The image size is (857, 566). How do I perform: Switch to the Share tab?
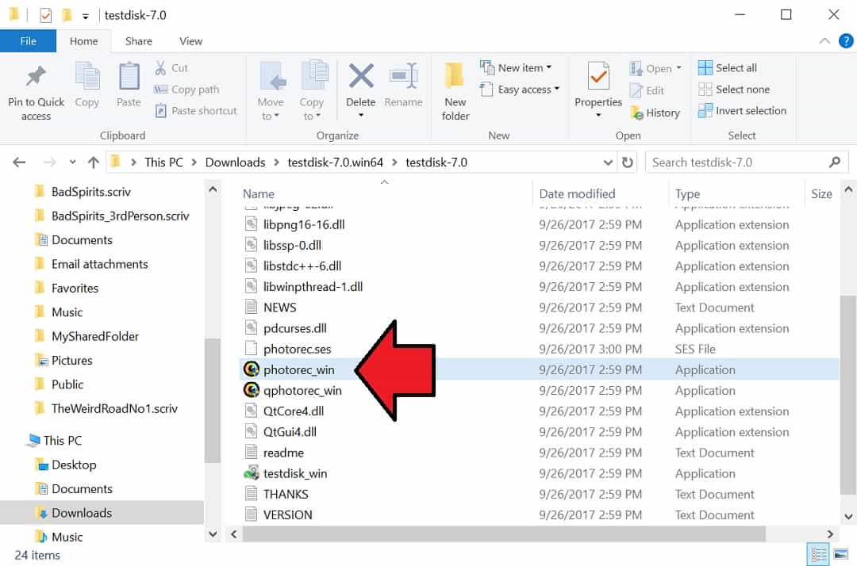[138, 41]
